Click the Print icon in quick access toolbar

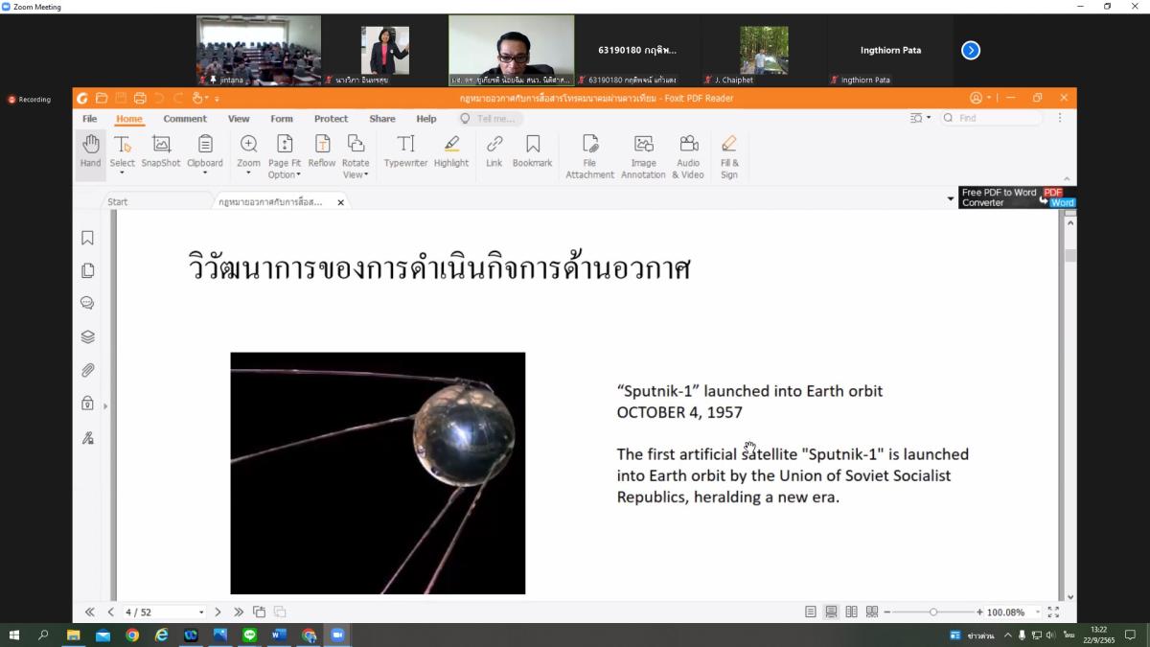(140, 98)
